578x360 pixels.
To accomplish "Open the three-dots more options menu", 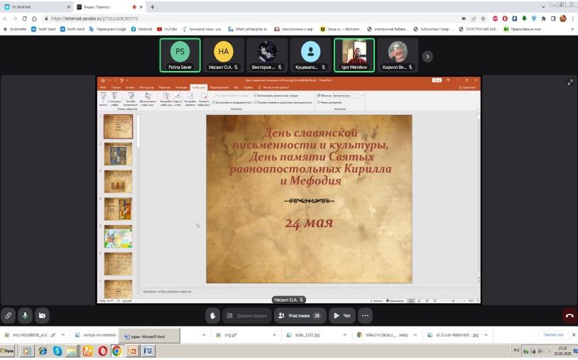I will (x=365, y=315).
